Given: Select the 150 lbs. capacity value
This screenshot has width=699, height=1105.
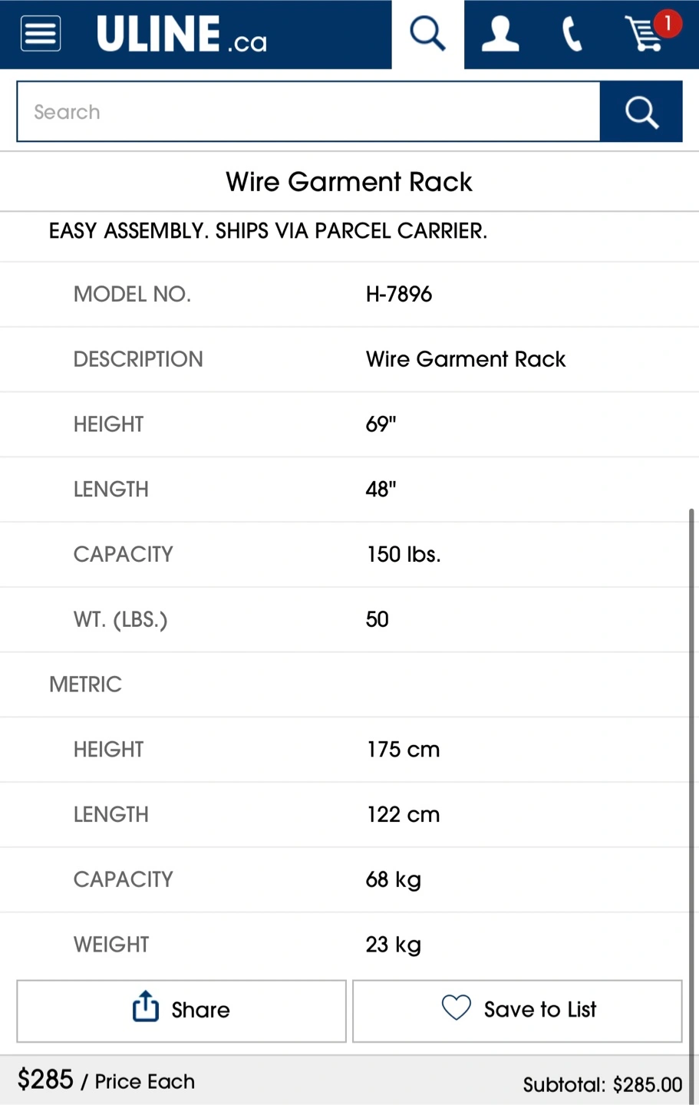Looking at the screenshot, I should coord(404,555).
